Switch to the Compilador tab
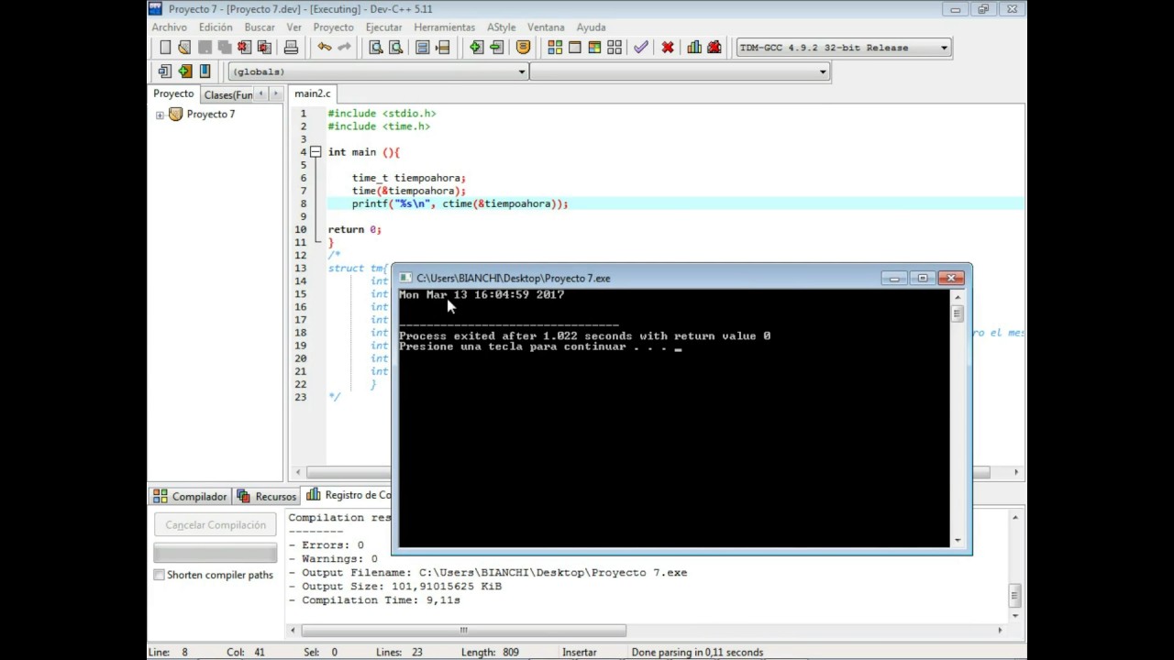Viewport: 1174px width, 660px height. 191,496
